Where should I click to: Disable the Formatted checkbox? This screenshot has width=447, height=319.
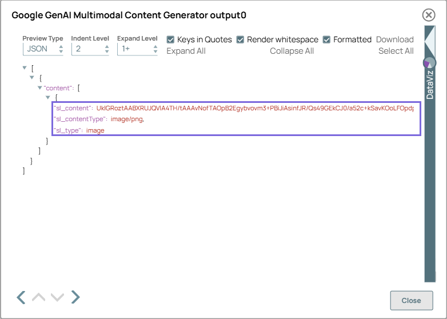point(326,39)
